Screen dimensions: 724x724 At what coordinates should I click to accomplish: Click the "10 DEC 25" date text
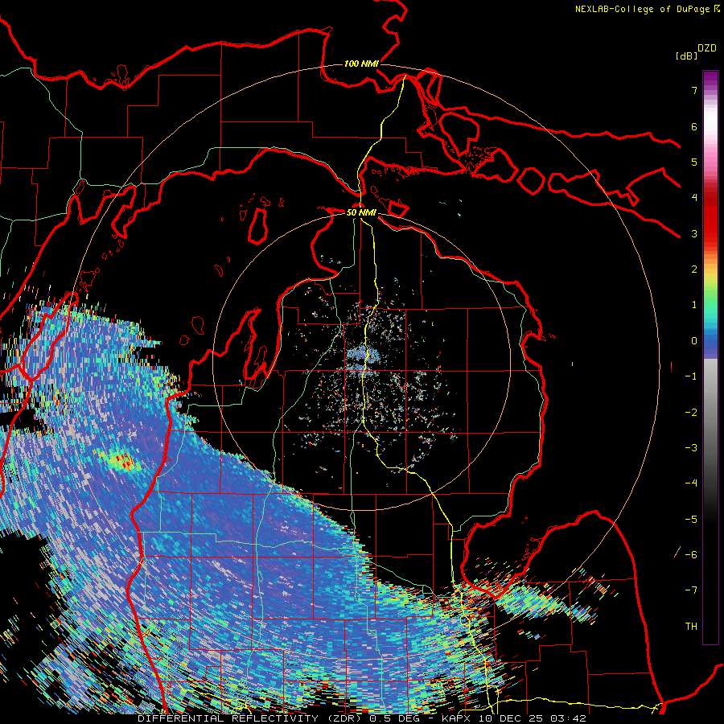[512, 718]
